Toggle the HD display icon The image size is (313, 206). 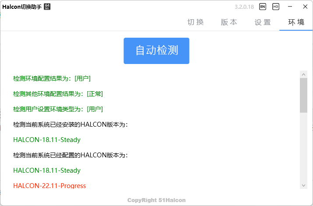coord(276,7)
